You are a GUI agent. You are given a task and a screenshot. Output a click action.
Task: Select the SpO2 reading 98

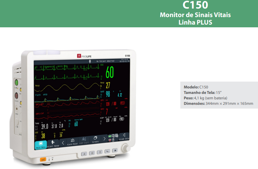108,94
